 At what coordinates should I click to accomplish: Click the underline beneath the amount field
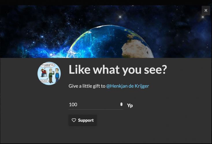click(x=96, y=109)
